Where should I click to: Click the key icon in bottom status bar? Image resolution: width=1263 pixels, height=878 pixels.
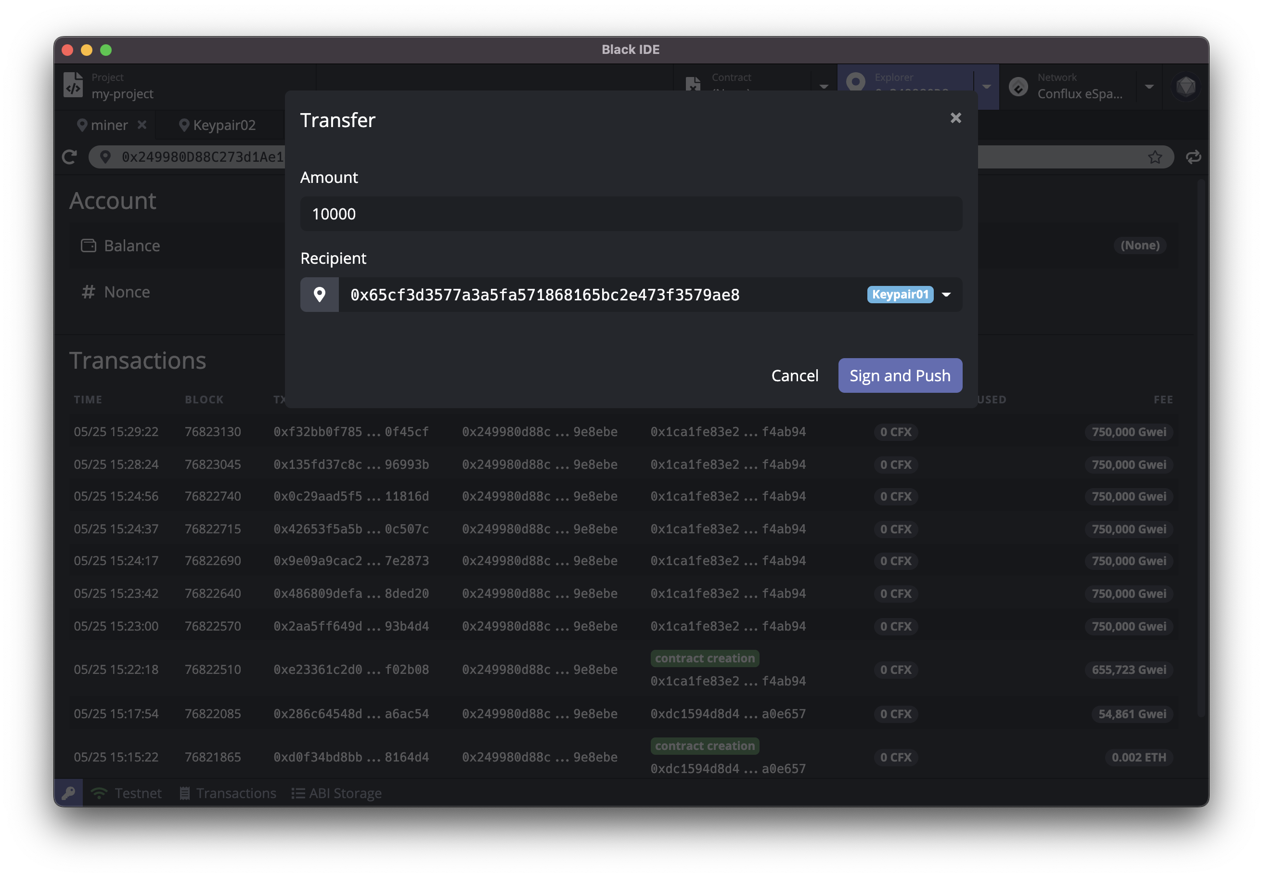coord(69,793)
